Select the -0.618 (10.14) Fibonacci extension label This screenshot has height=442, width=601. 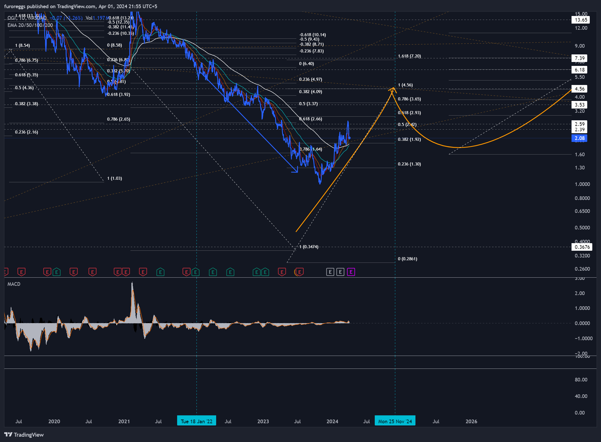[x=312, y=35]
